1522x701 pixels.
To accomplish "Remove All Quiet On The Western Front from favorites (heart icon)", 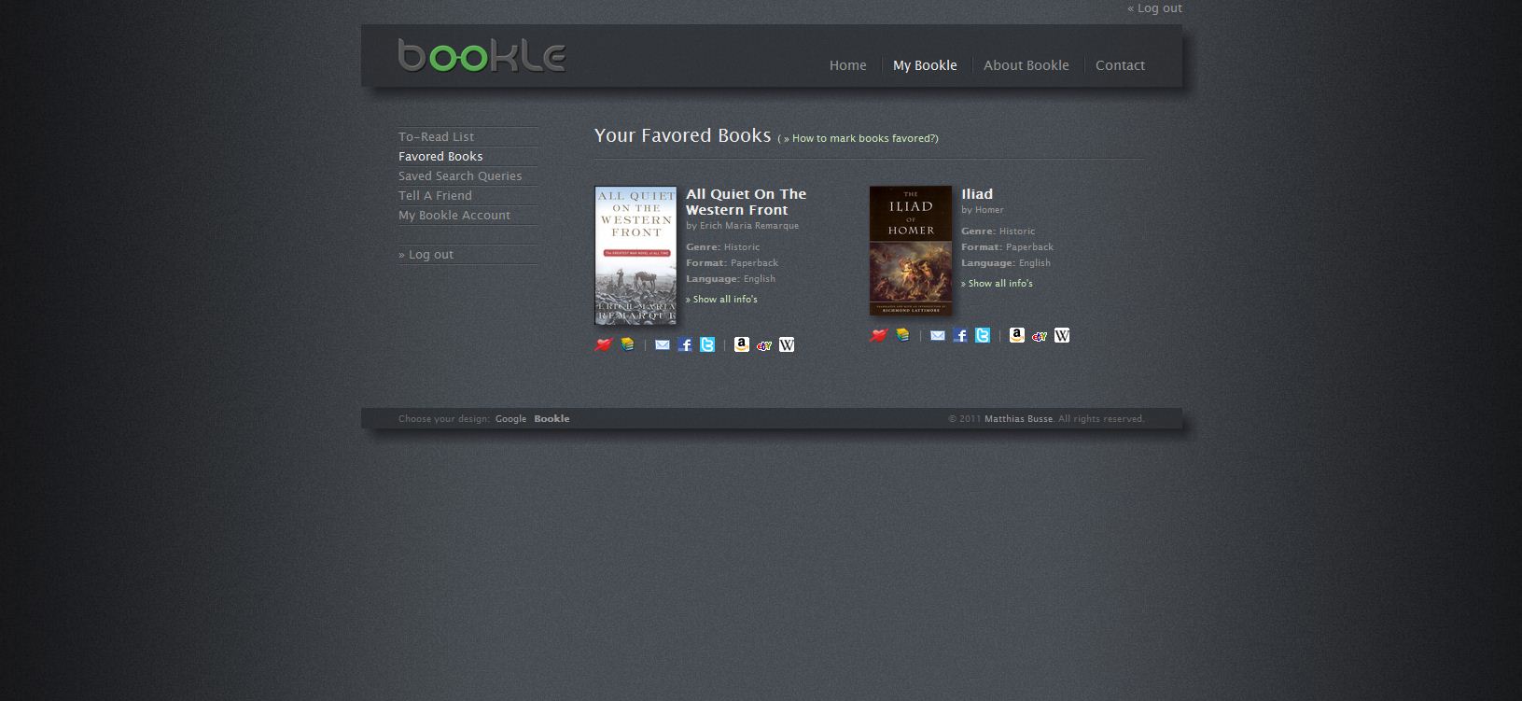I will click(603, 344).
